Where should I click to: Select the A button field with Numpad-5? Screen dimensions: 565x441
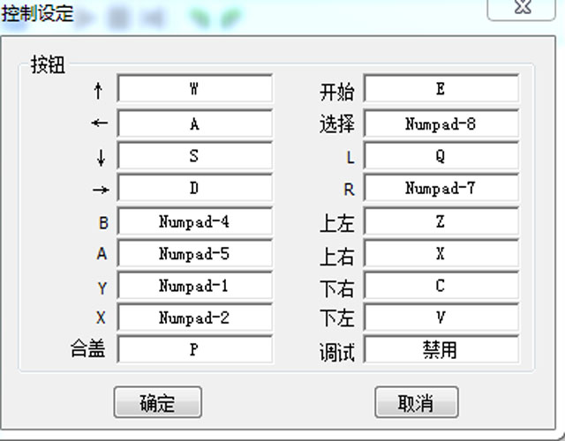(194, 254)
